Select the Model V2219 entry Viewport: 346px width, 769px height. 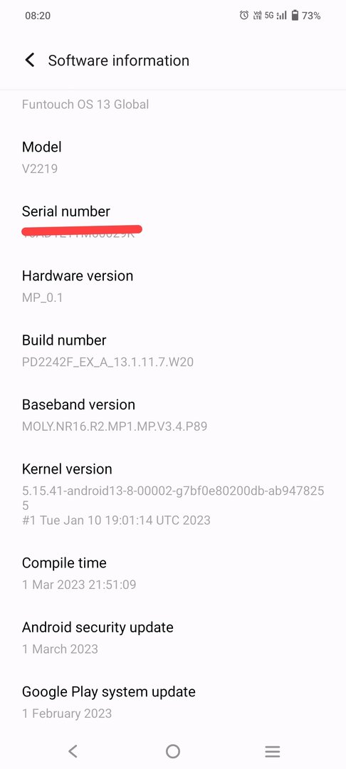173,157
